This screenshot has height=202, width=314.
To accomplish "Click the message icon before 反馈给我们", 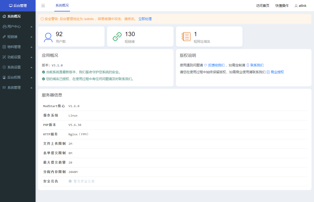I will pyautogui.click(x=205, y=65).
